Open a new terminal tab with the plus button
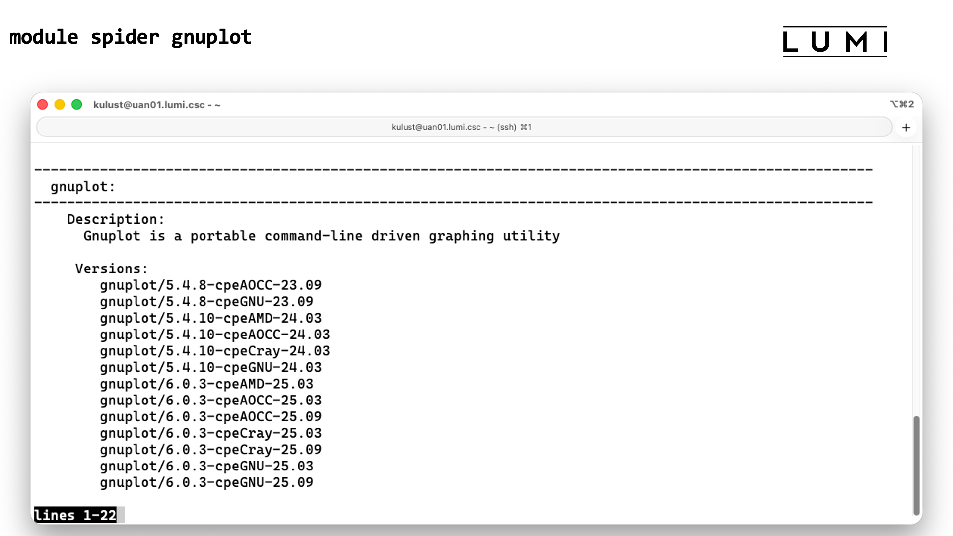Viewport: 953px width, 536px height. point(906,127)
